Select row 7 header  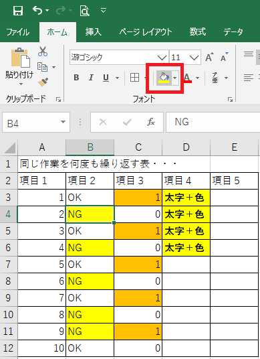click(x=9, y=265)
